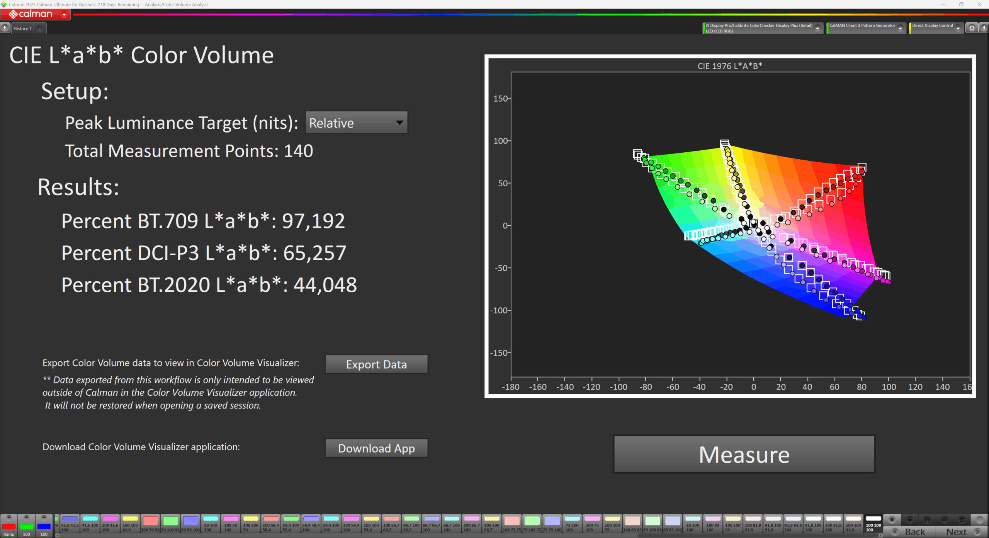Click the stop measurement icon

(892, 520)
